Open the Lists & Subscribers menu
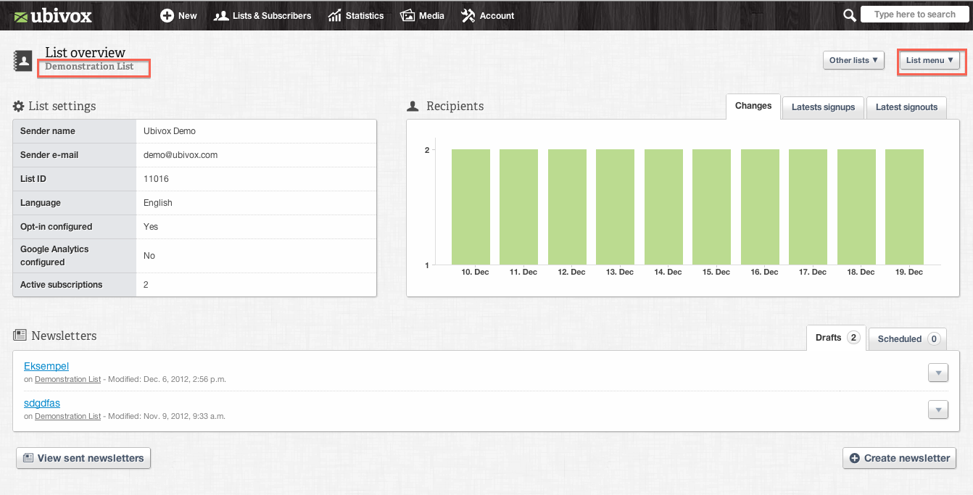This screenshot has height=495, width=973. (262, 15)
